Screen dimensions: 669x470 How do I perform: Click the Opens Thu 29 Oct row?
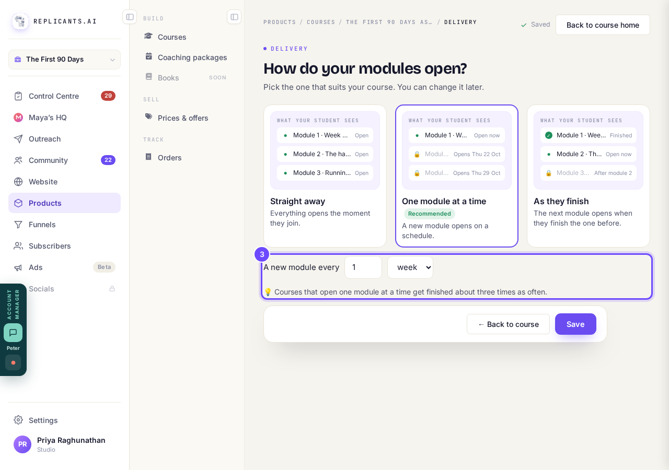457,173
